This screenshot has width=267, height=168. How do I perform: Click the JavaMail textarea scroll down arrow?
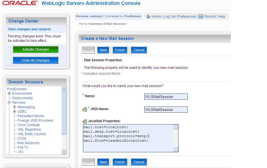tap(176, 149)
